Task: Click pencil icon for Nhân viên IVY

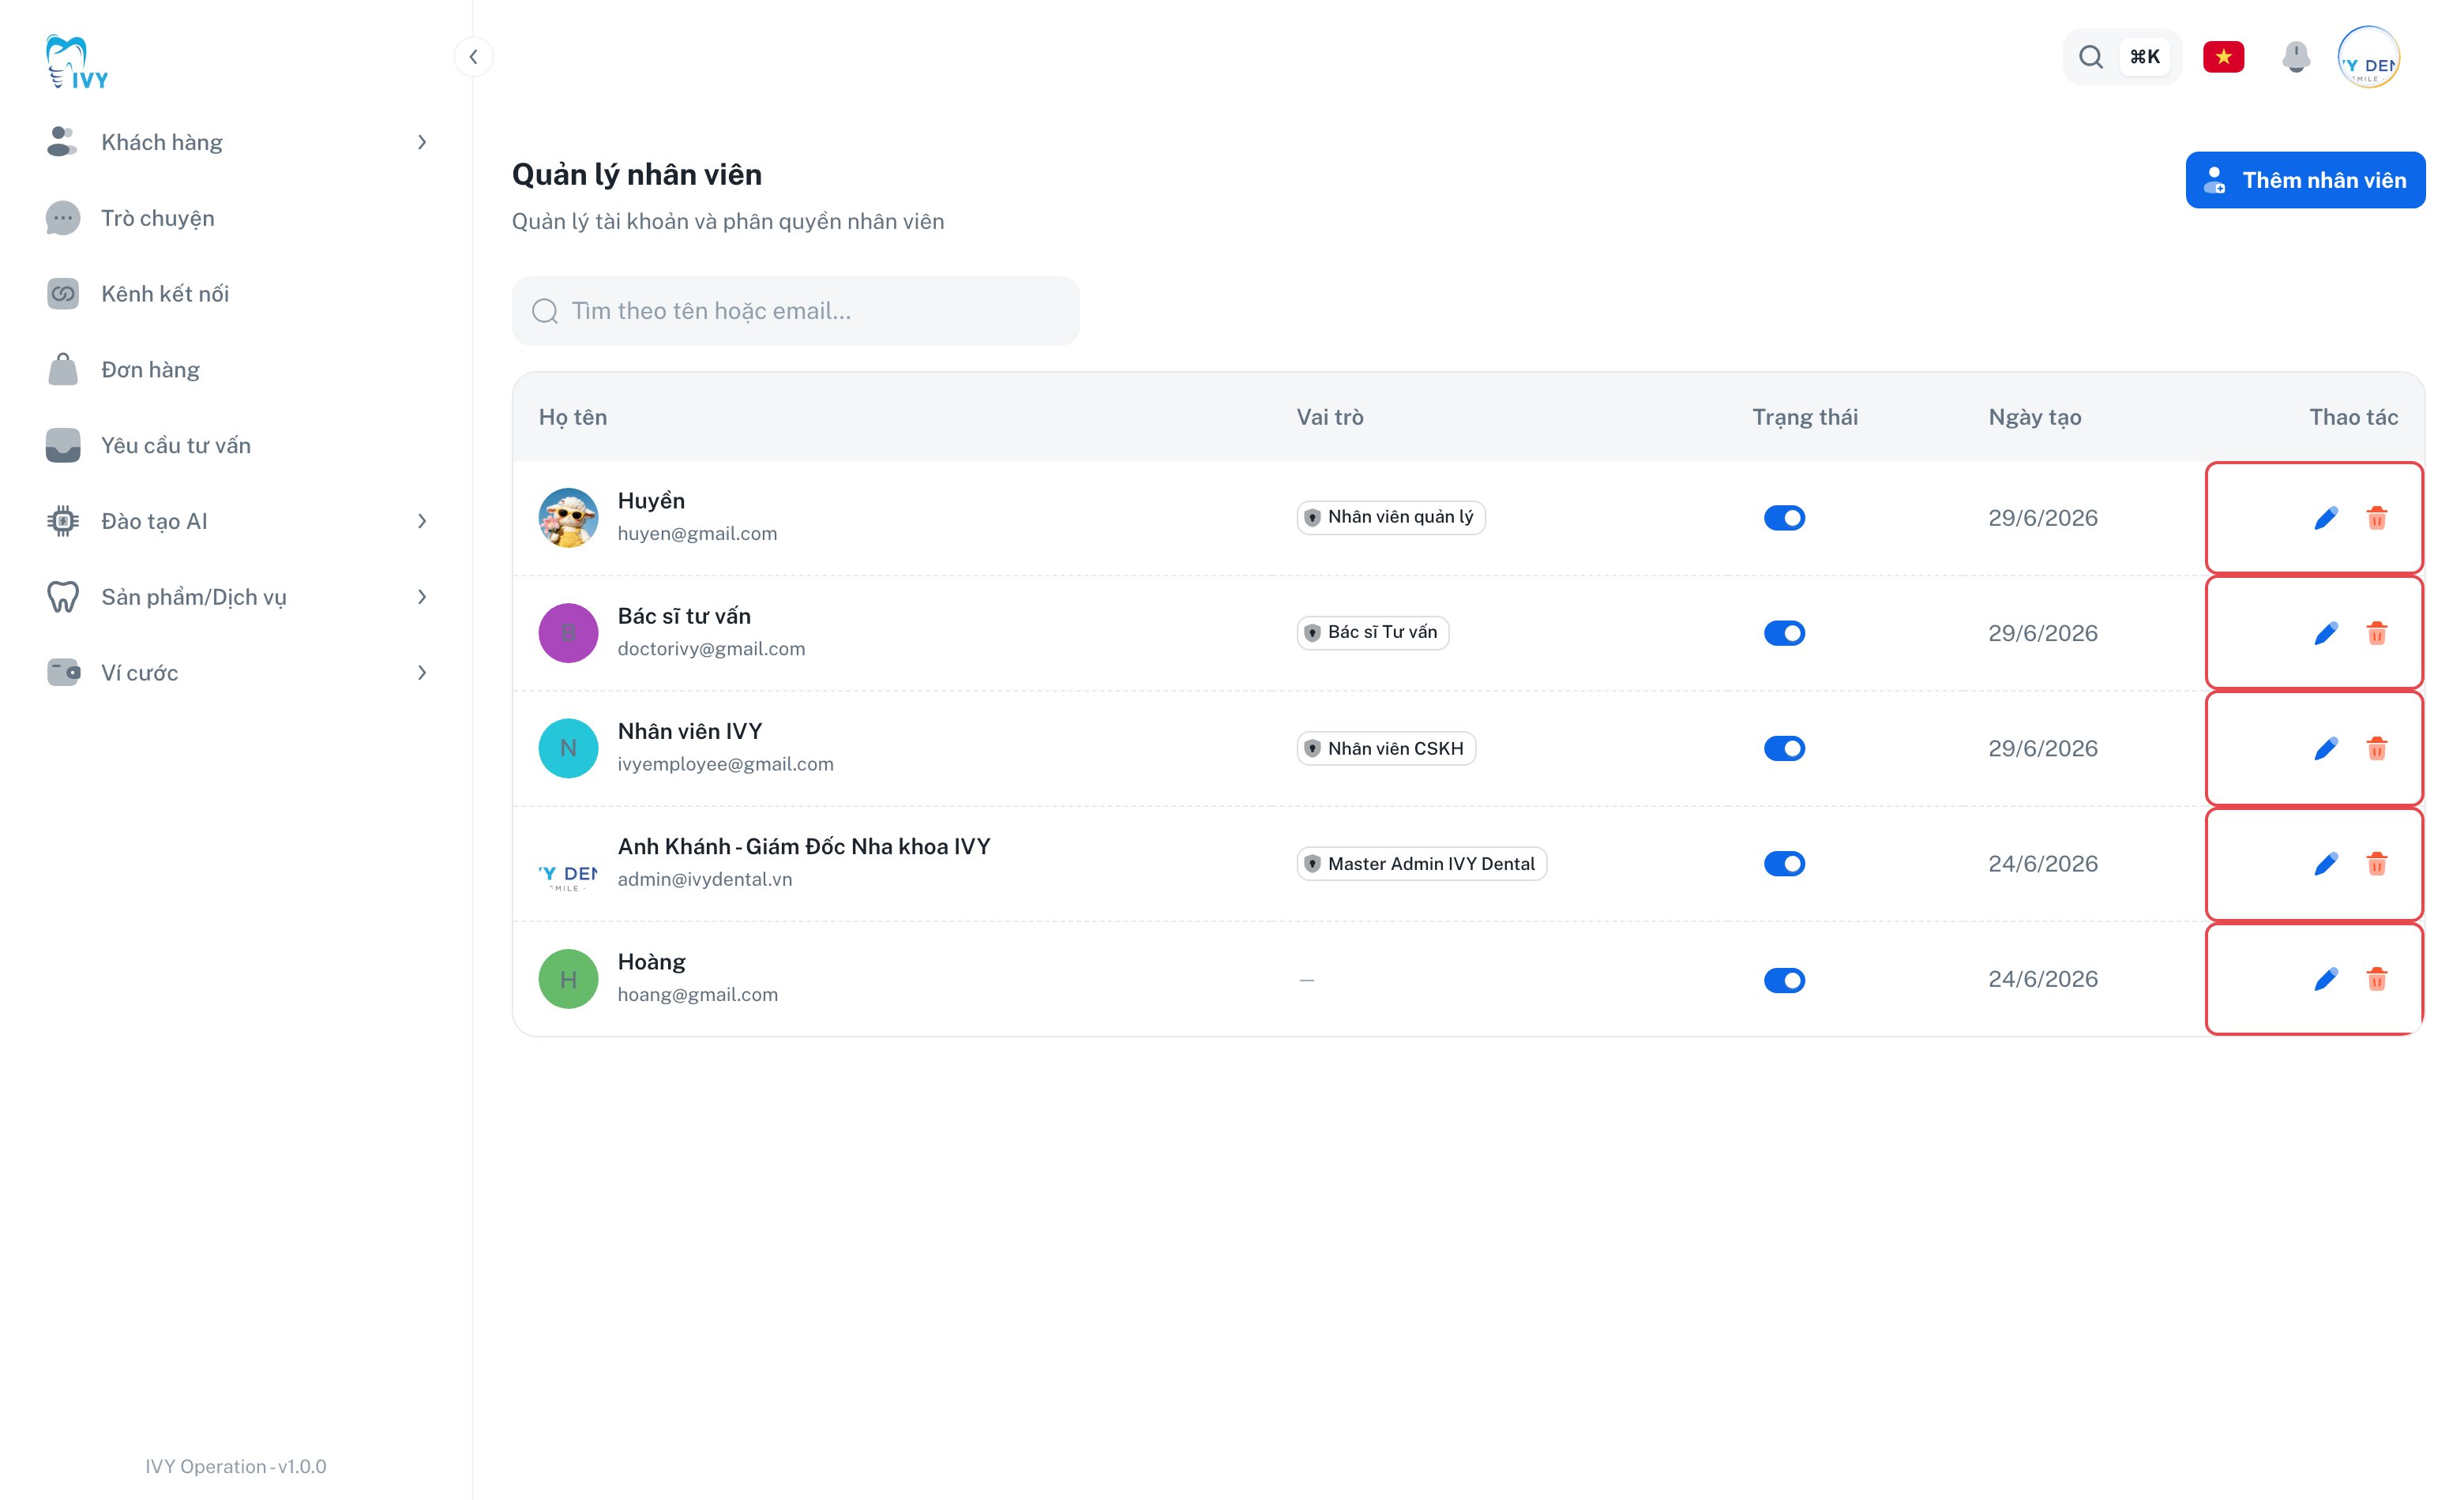Action: (2325, 748)
